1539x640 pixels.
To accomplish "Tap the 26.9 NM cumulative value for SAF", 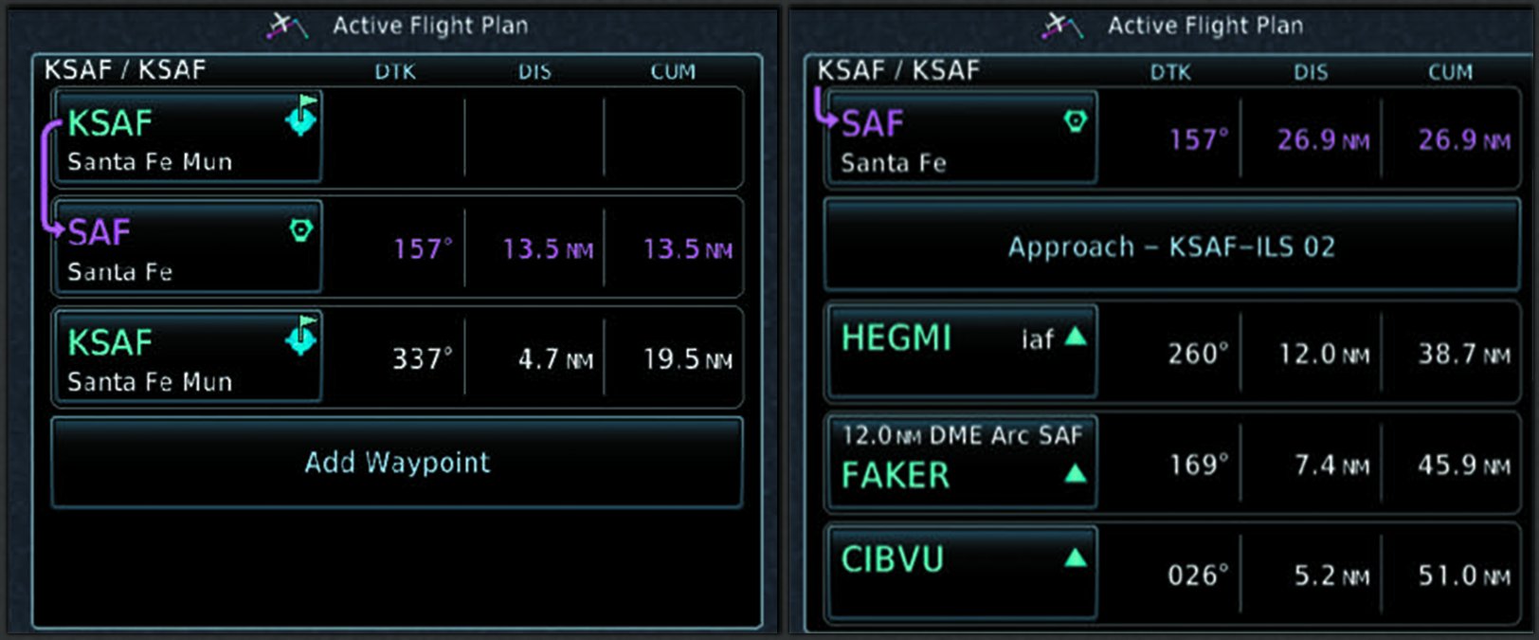I will [x=1463, y=140].
